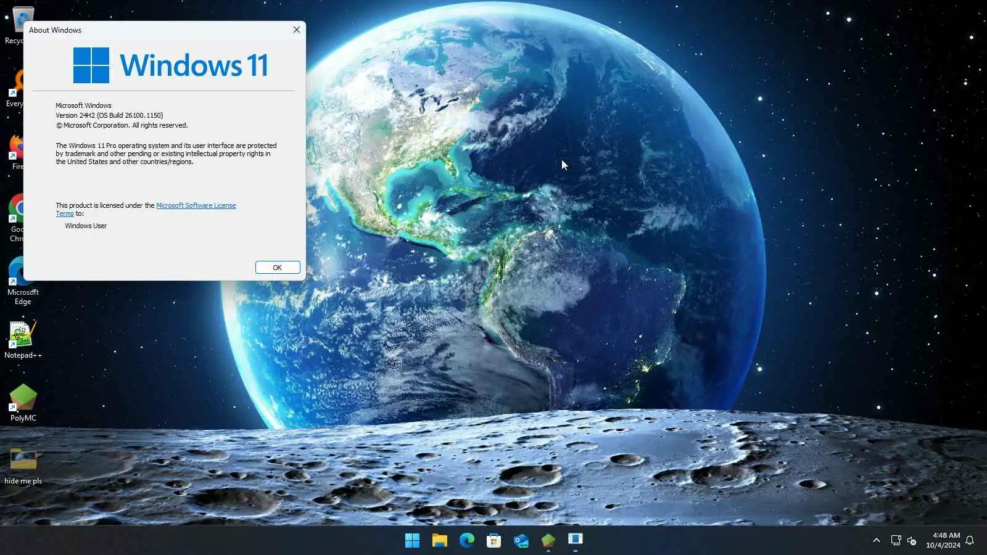Click the Microsoft Corporation copyright line
Screen dimensions: 987x555
point(122,125)
